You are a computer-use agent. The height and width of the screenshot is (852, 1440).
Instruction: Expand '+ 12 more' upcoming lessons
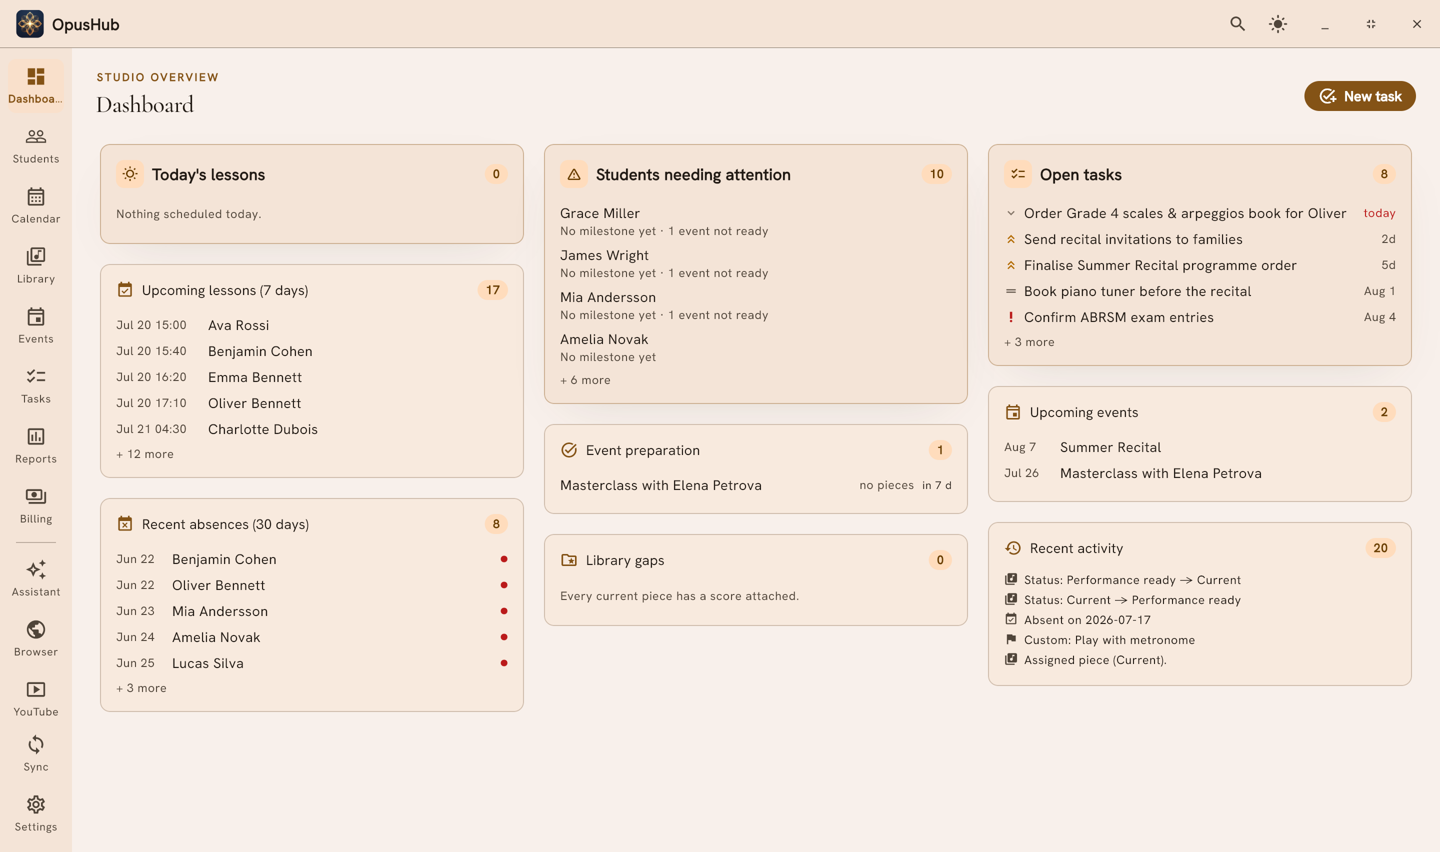pos(144,454)
